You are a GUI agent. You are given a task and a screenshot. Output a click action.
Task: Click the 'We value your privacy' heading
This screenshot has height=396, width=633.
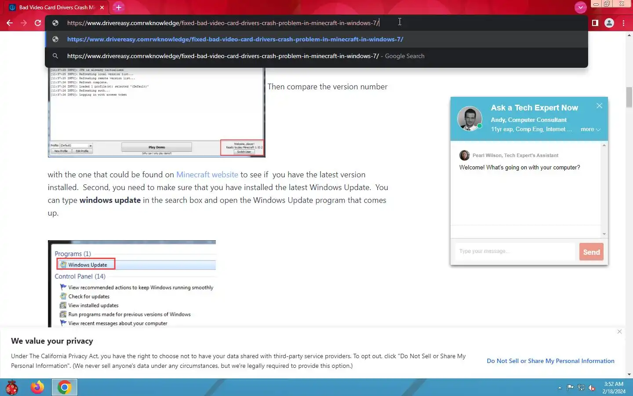click(52, 341)
